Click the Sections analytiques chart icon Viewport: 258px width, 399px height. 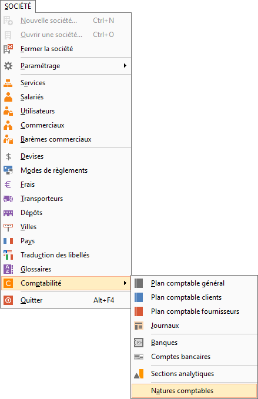click(x=139, y=374)
